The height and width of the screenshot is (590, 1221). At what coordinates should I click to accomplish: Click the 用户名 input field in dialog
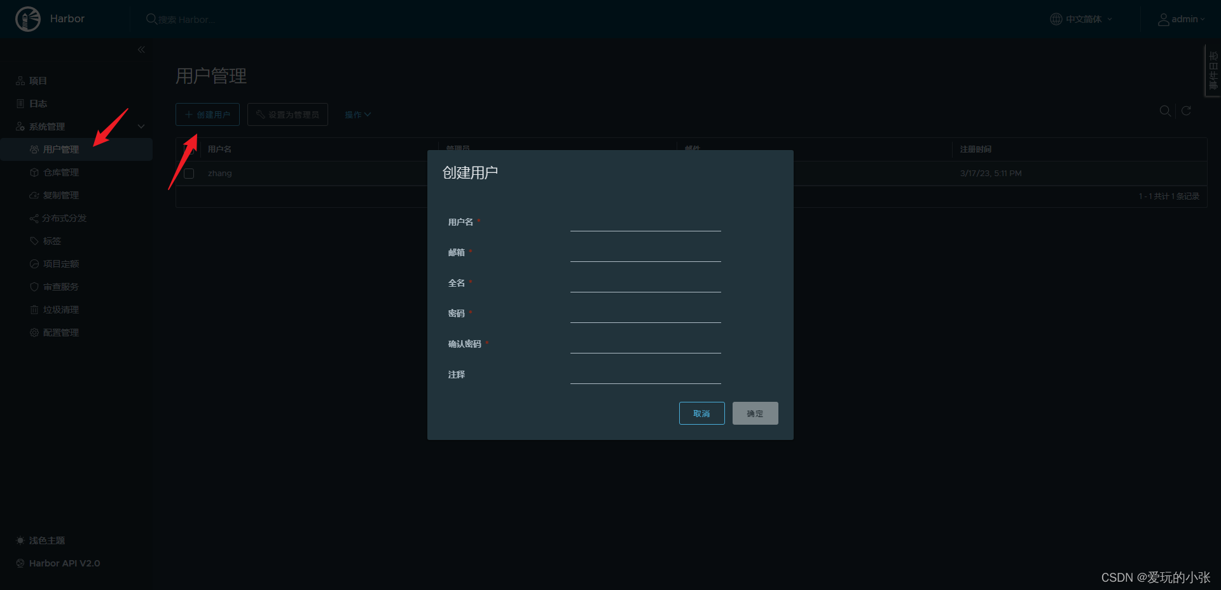pyautogui.click(x=645, y=222)
